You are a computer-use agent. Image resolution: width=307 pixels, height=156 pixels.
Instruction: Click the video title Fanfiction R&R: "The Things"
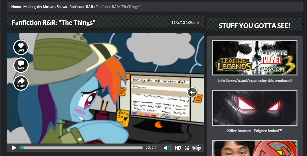pos(53,23)
